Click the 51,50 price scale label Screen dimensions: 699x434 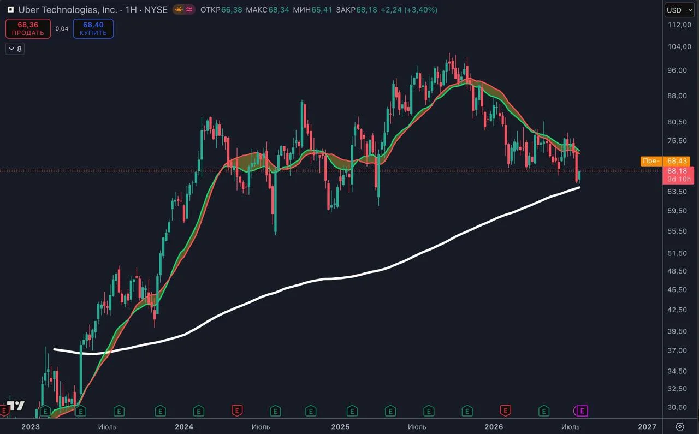point(677,253)
